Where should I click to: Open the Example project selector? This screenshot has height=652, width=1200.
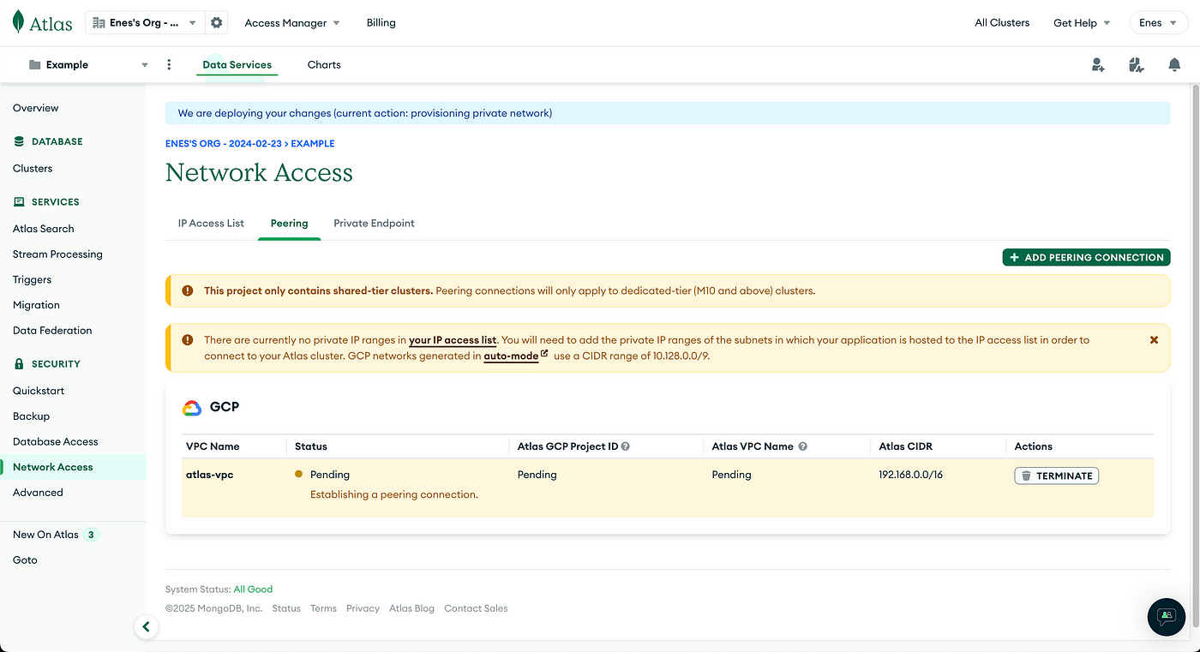[x=88, y=65]
